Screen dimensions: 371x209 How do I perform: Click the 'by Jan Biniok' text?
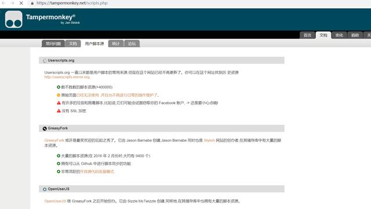pyautogui.click(x=70, y=23)
